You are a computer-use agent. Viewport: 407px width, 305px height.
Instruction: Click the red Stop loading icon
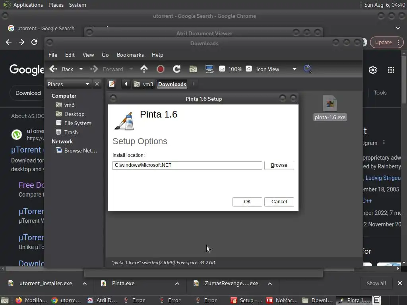coord(161,69)
